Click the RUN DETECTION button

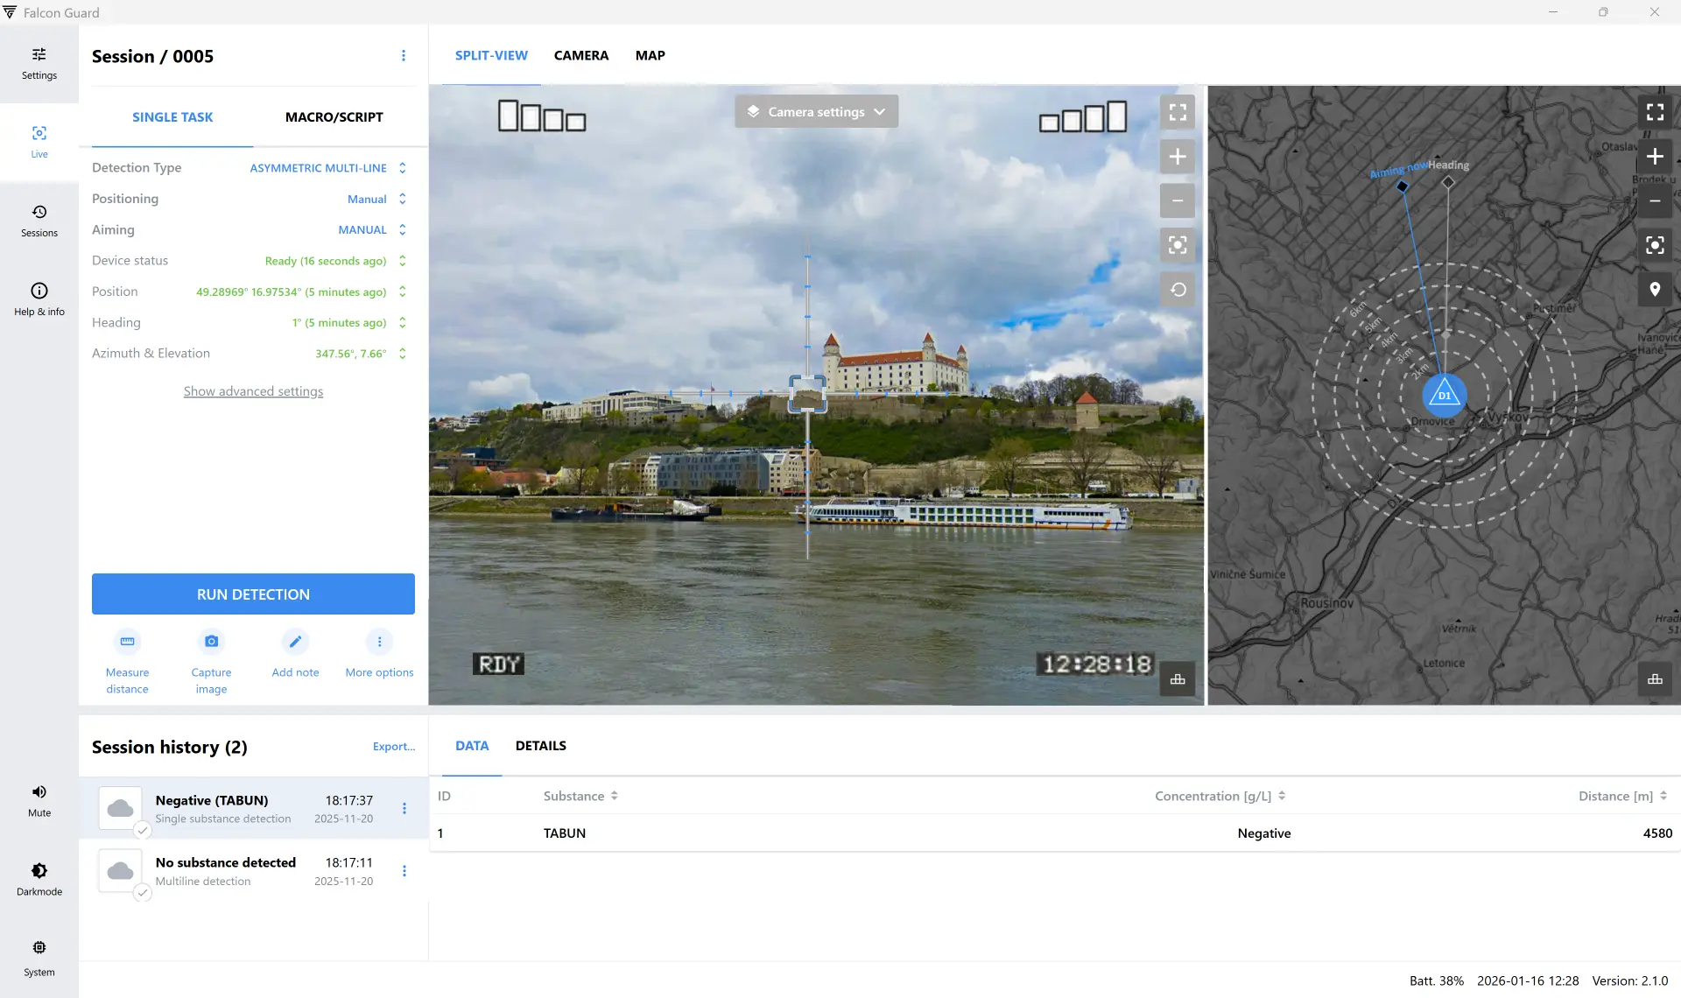click(x=253, y=594)
